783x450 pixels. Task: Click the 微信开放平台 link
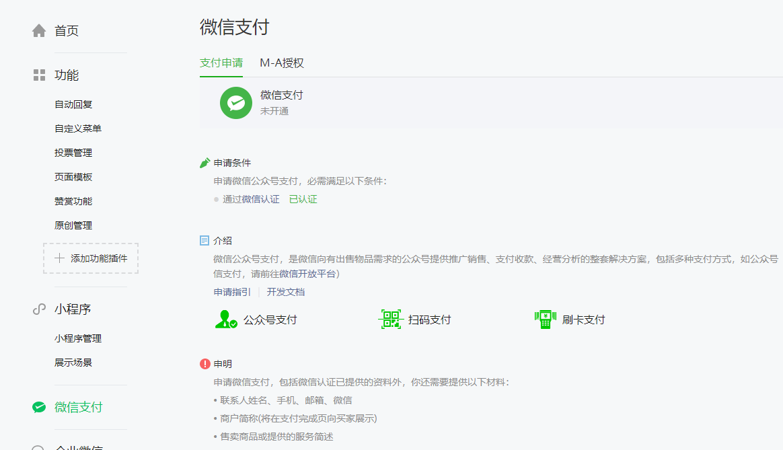coord(307,274)
